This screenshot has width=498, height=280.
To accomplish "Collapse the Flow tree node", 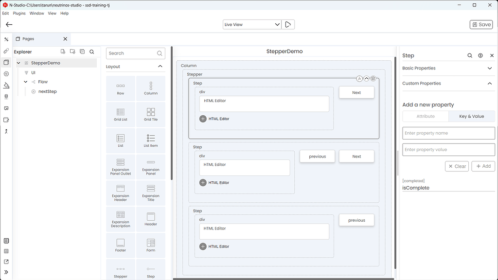I will click(26, 82).
